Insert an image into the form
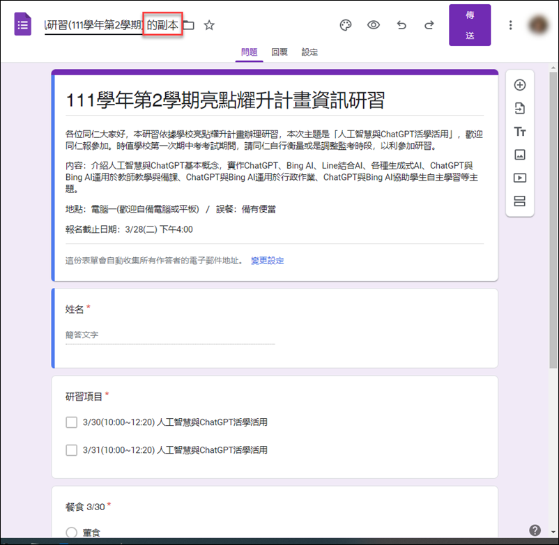Image resolution: width=559 pixels, height=545 pixels. 519,154
